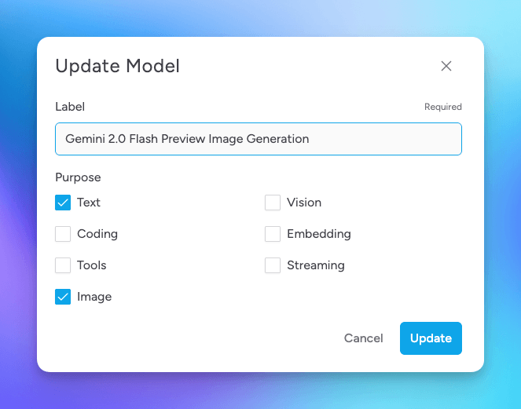Click the "Update Model" dialog title
Image resolution: width=521 pixels, height=409 pixels.
click(x=117, y=66)
